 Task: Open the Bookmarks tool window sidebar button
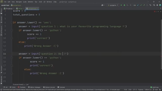[x=1, y=80]
